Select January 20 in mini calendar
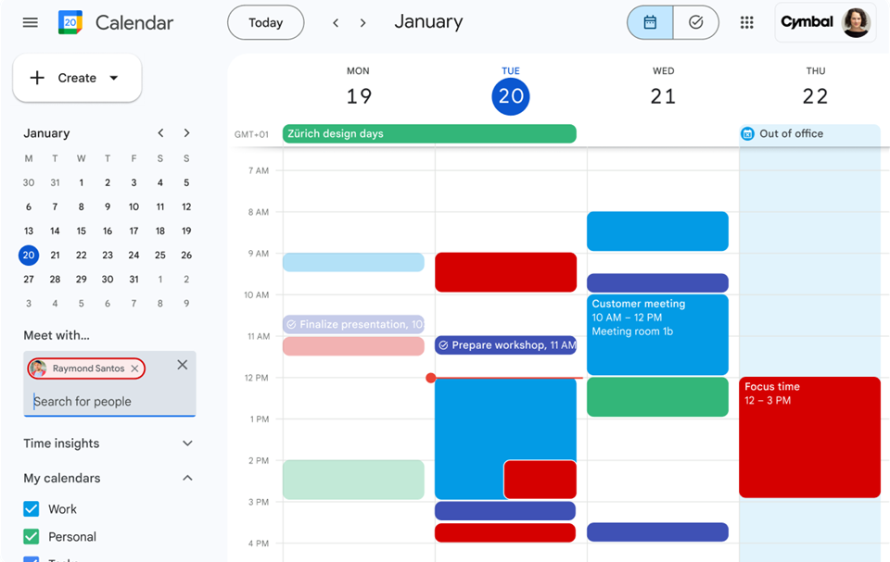This screenshot has width=890, height=562. 29,256
